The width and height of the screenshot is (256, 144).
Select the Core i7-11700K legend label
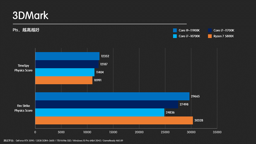pyautogui.click(x=224, y=30)
